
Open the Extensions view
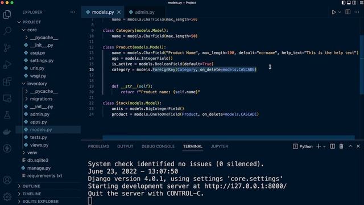click(7, 81)
